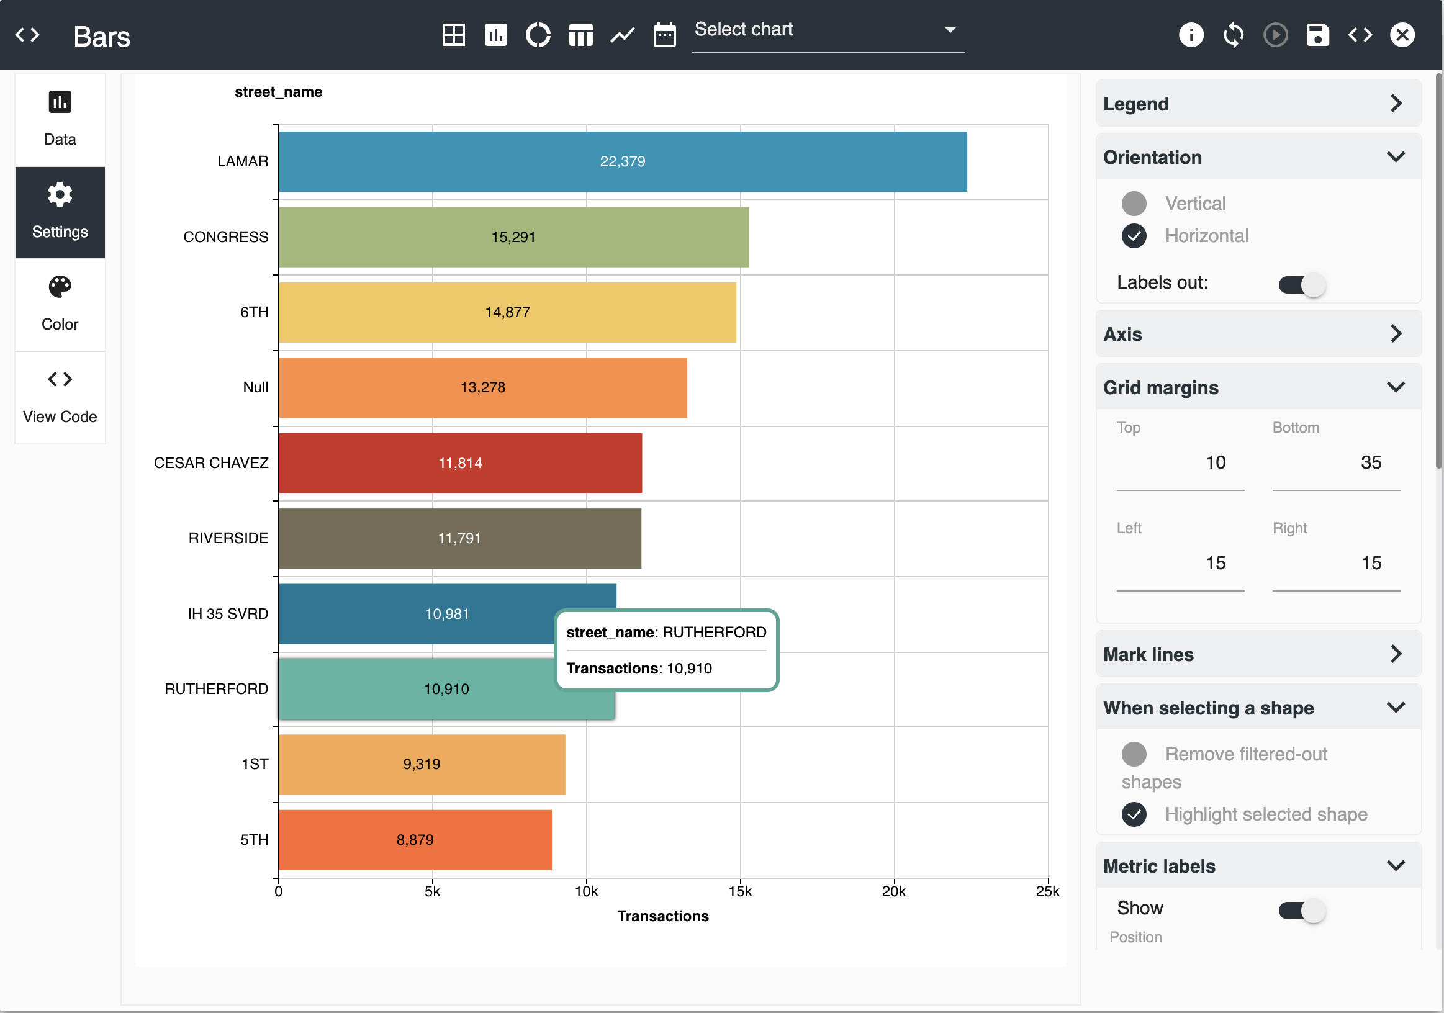
Task: Save chart with the floppy disk icon
Action: pyautogui.click(x=1317, y=35)
